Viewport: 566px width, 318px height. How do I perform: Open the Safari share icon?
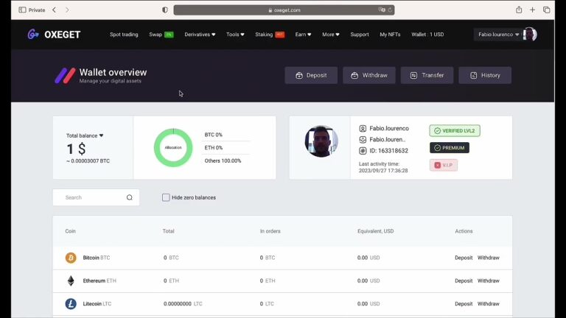[x=519, y=10]
